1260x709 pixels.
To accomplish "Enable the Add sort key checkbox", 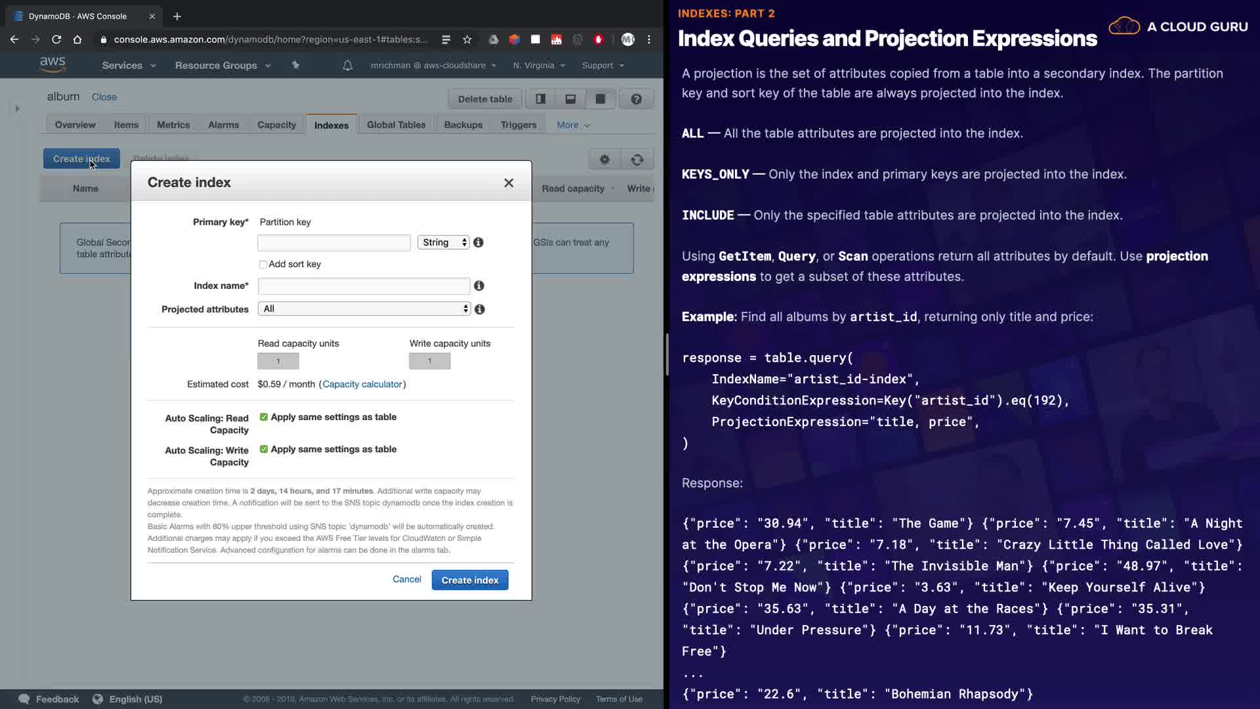I will tap(263, 265).
